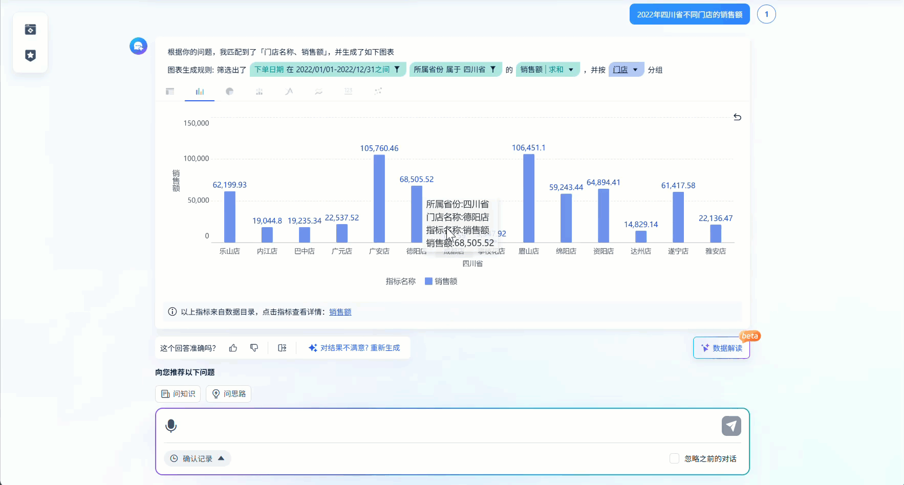Open the top sidebar panel icon
Screen dimensions: 904x485
(30, 30)
